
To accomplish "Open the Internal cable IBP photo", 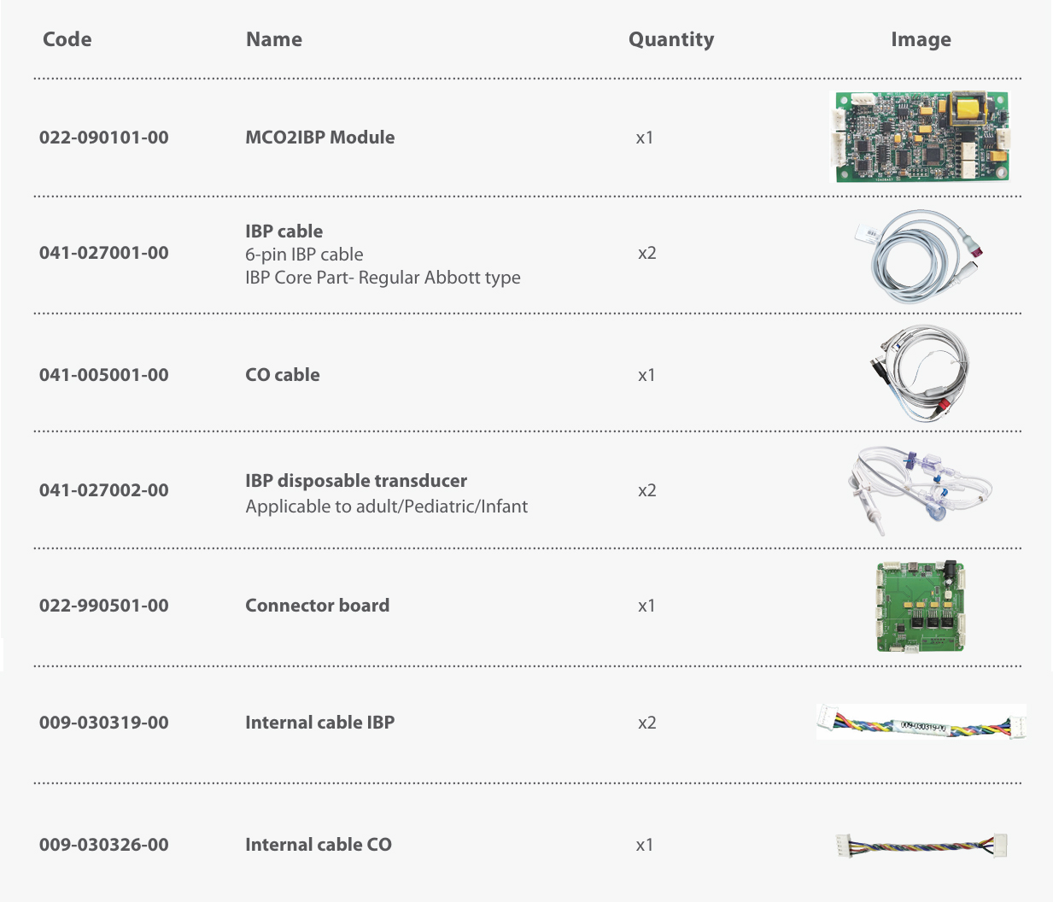I will (920, 723).
